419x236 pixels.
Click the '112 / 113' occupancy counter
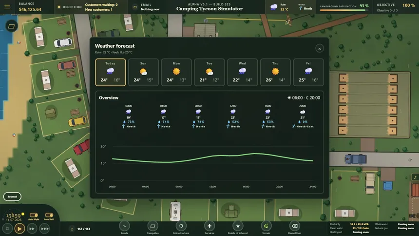(84, 229)
